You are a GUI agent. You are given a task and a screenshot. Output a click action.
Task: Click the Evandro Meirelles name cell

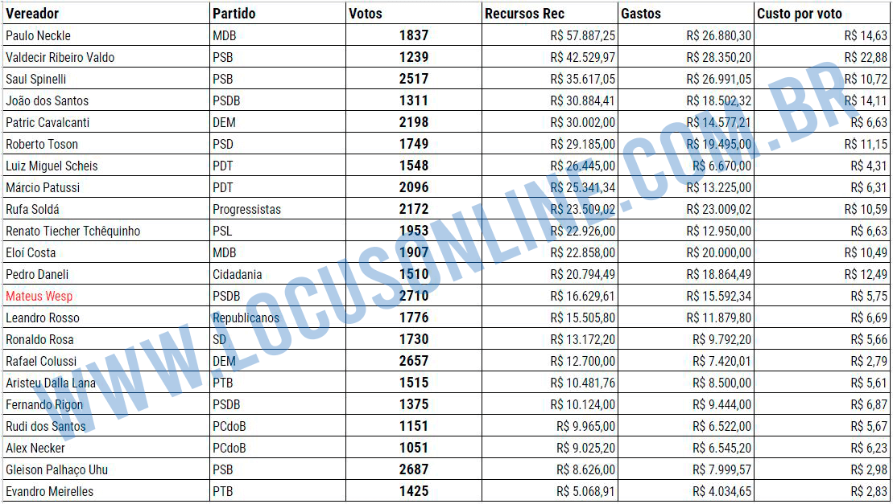(x=106, y=491)
